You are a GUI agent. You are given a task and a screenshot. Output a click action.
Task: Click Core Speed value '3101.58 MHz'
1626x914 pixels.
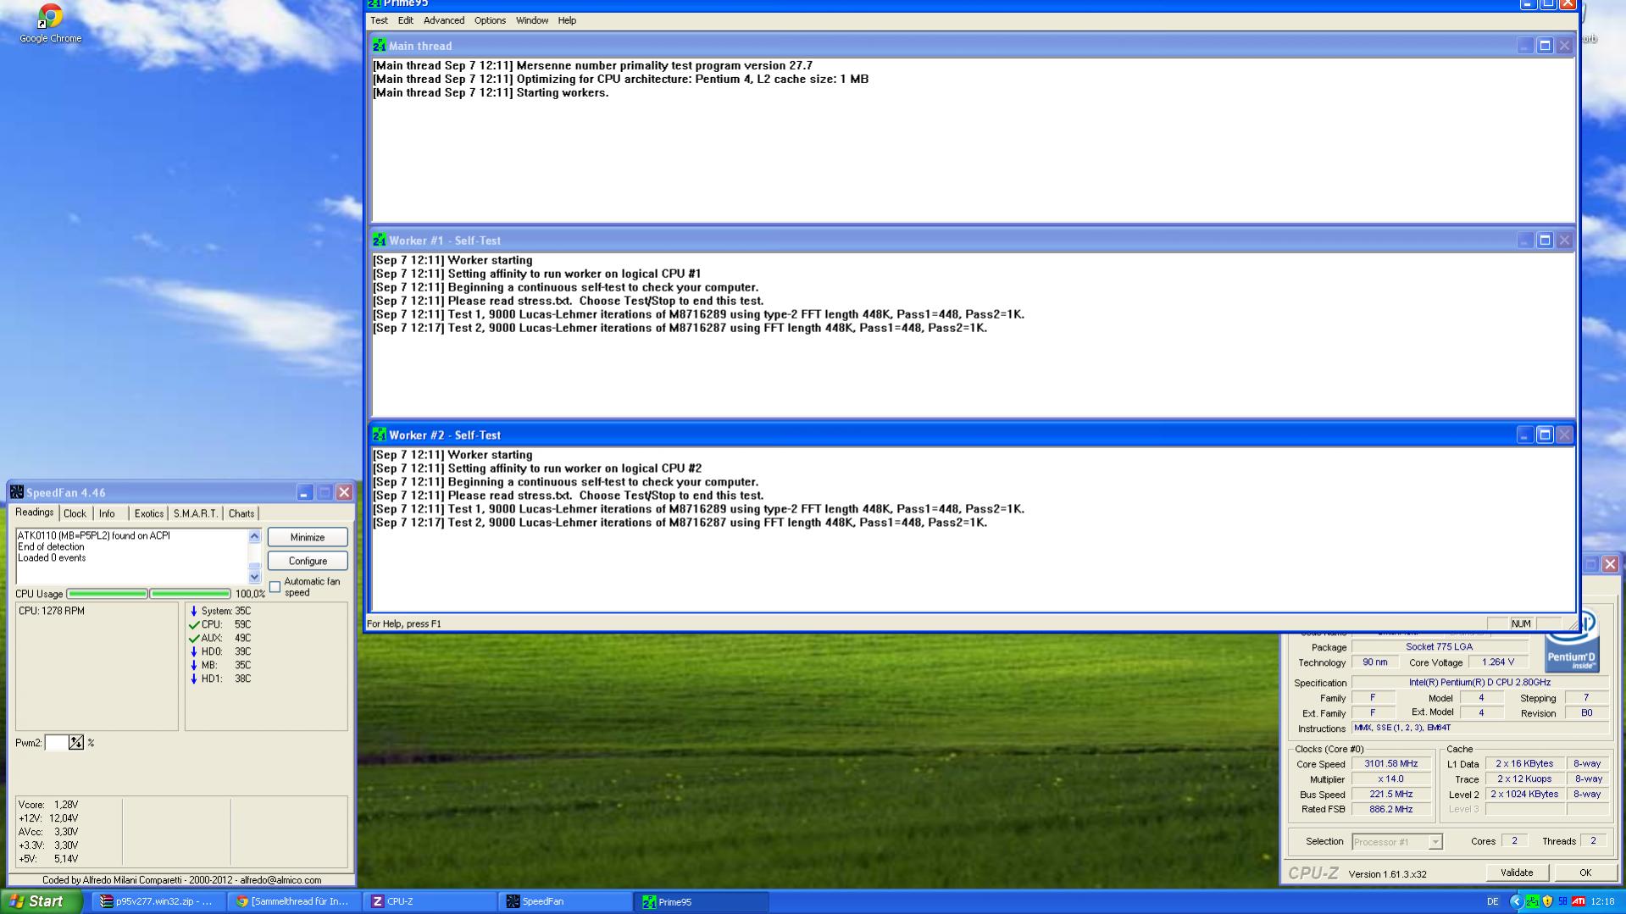click(1391, 764)
